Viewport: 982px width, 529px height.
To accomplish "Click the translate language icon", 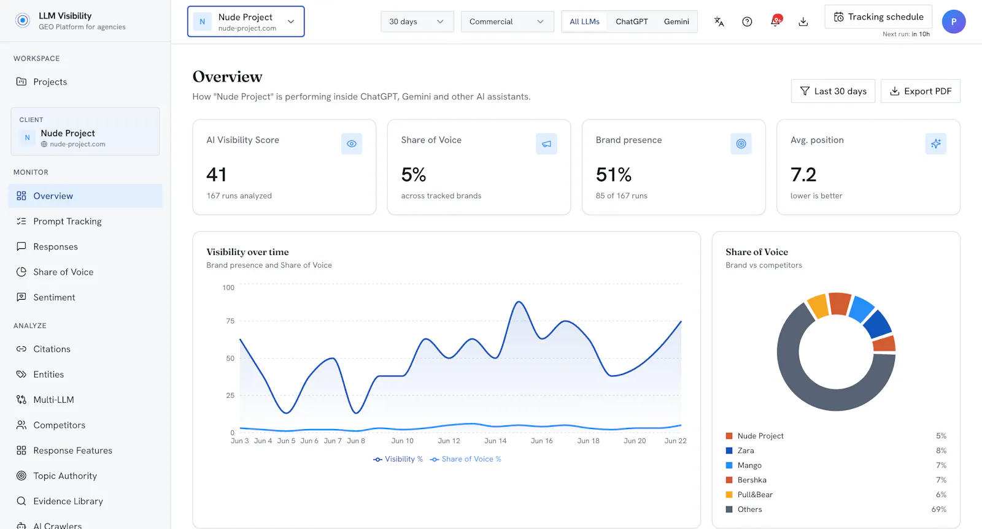I will (719, 21).
